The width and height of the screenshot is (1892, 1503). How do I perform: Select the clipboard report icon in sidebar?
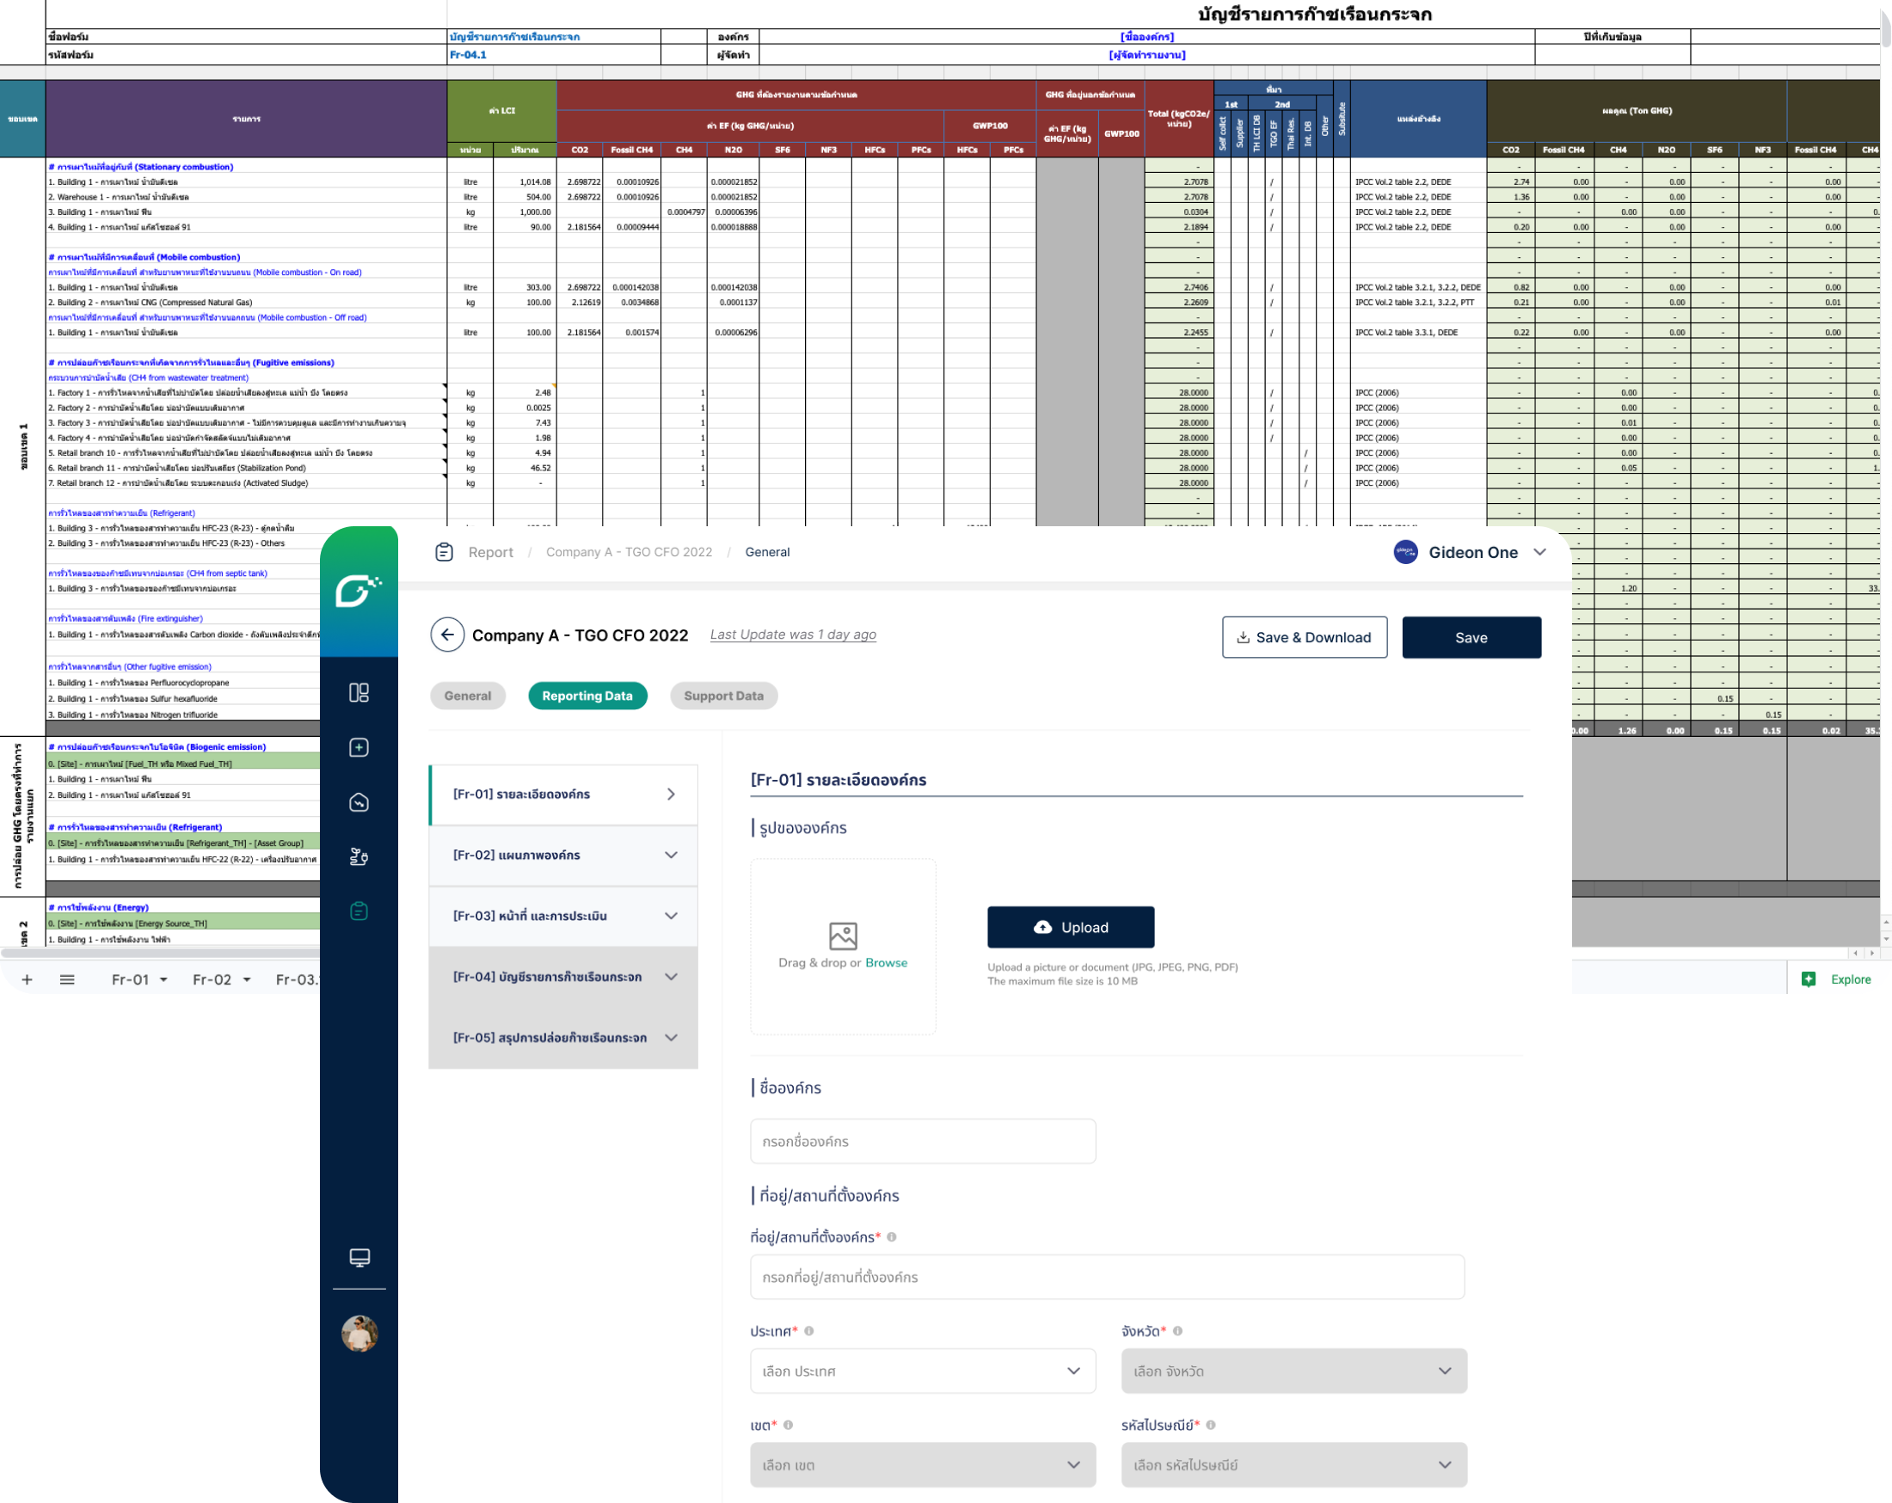(359, 911)
